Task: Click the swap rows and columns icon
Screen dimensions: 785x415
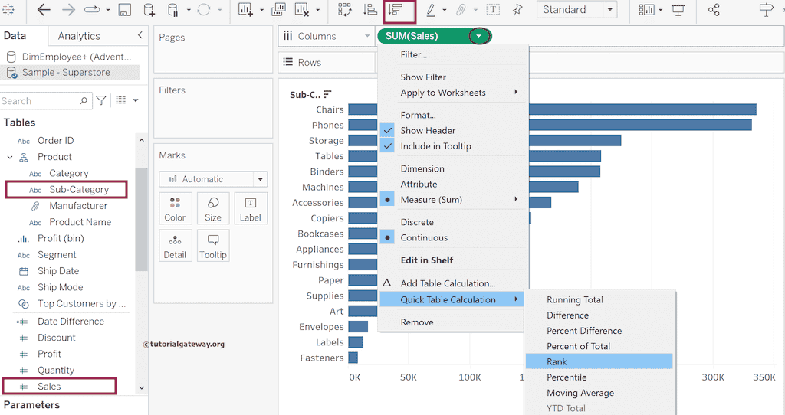Action: pos(344,11)
